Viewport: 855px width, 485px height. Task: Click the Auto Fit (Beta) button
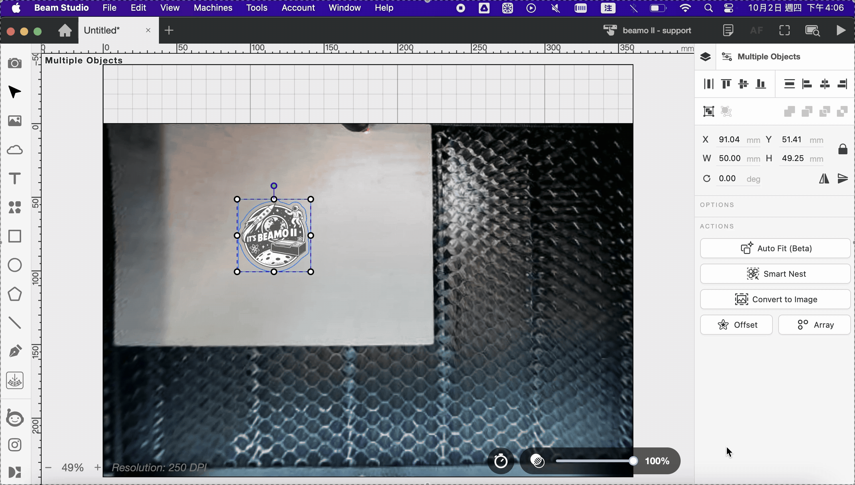click(x=775, y=249)
